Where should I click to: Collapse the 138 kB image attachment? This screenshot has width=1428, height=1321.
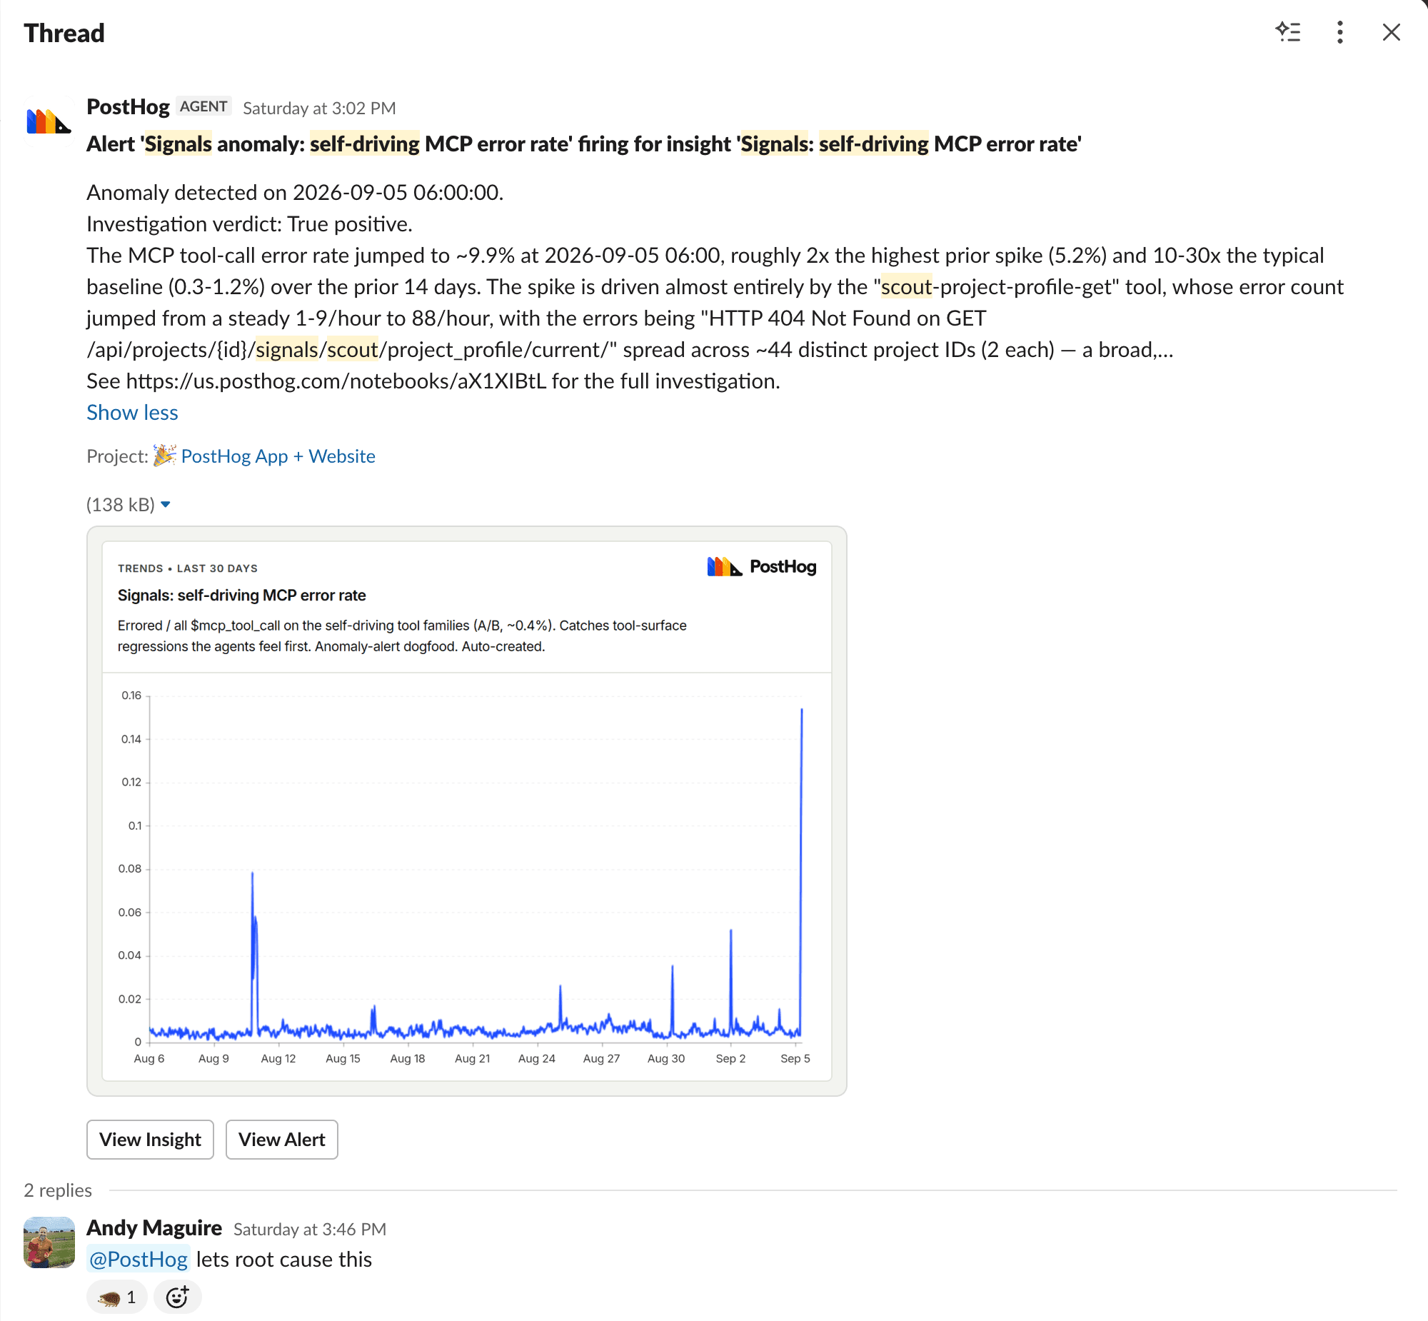tap(166, 505)
